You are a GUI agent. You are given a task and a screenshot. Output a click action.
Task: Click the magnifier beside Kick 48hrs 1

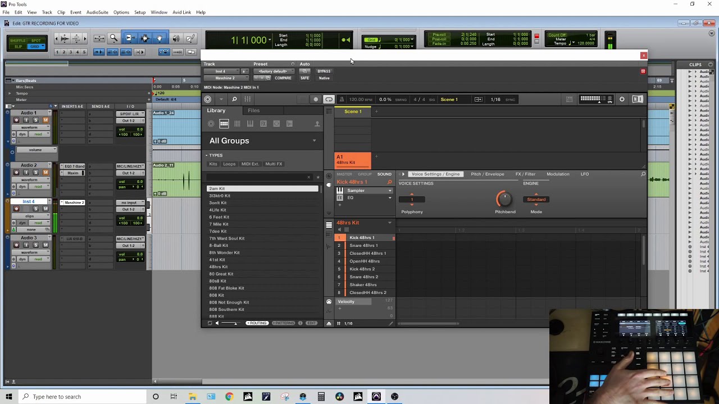[x=389, y=182]
